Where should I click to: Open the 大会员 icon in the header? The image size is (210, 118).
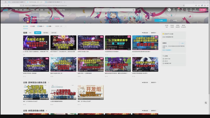[174, 10]
